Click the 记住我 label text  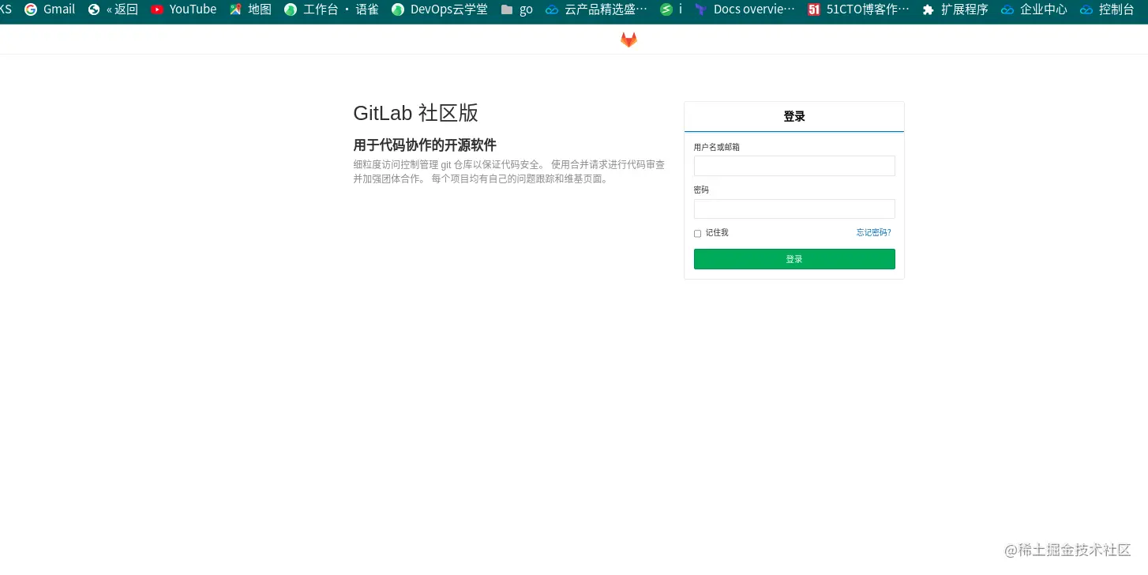pyautogui.click(x=717, y=232)
